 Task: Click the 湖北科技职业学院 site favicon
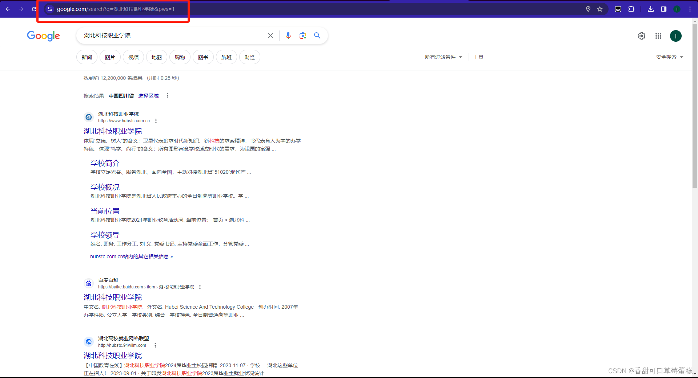coord(89,117)
